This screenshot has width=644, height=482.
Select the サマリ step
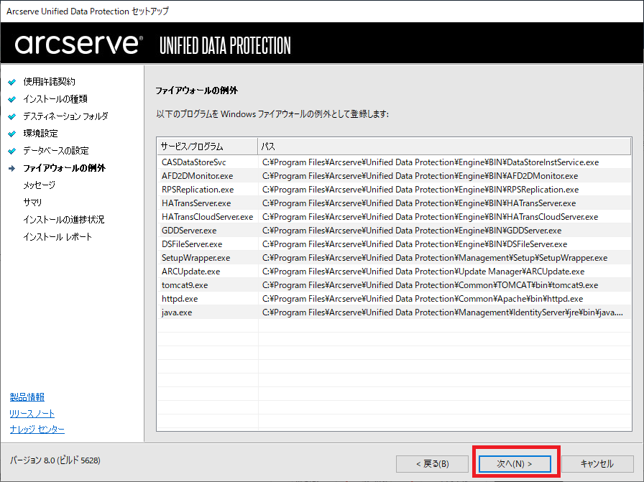pyautogui.click(x=32, y=203)
